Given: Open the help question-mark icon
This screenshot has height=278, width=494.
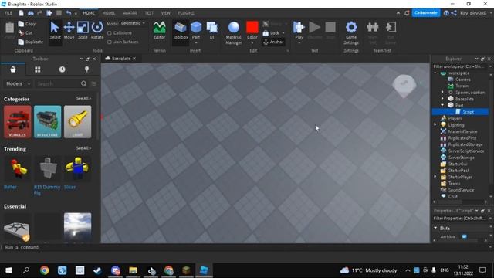Looking at the screenshot, I should [446, 13].
